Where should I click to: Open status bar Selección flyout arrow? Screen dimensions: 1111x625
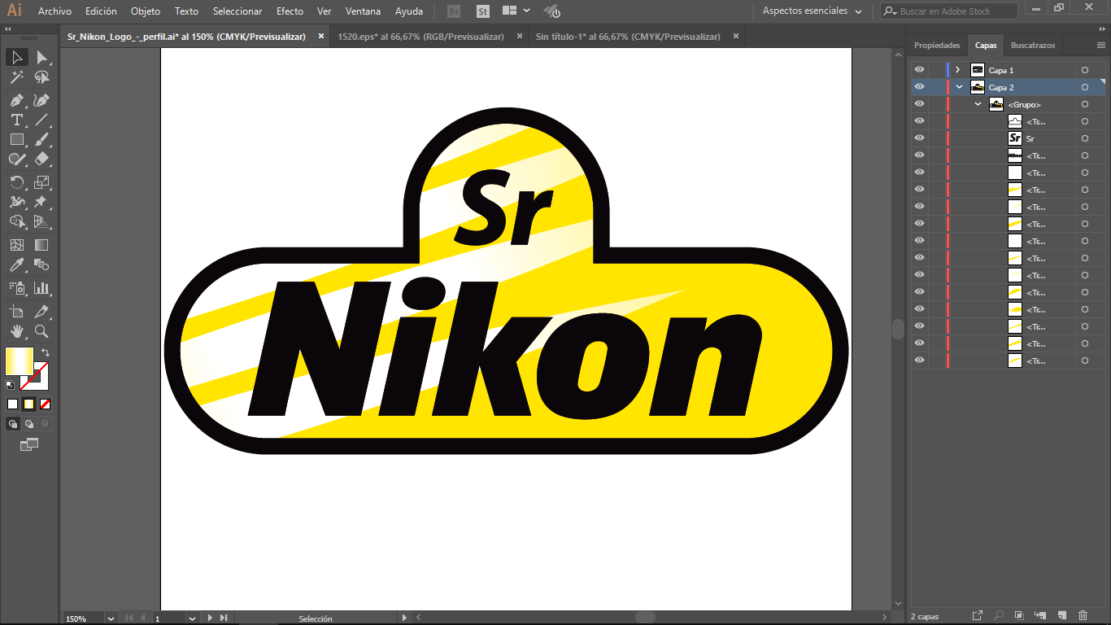tap(404, 618)
